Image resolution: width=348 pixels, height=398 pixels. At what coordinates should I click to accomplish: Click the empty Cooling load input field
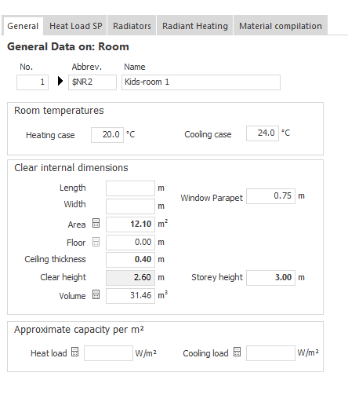tap(270, 353)
